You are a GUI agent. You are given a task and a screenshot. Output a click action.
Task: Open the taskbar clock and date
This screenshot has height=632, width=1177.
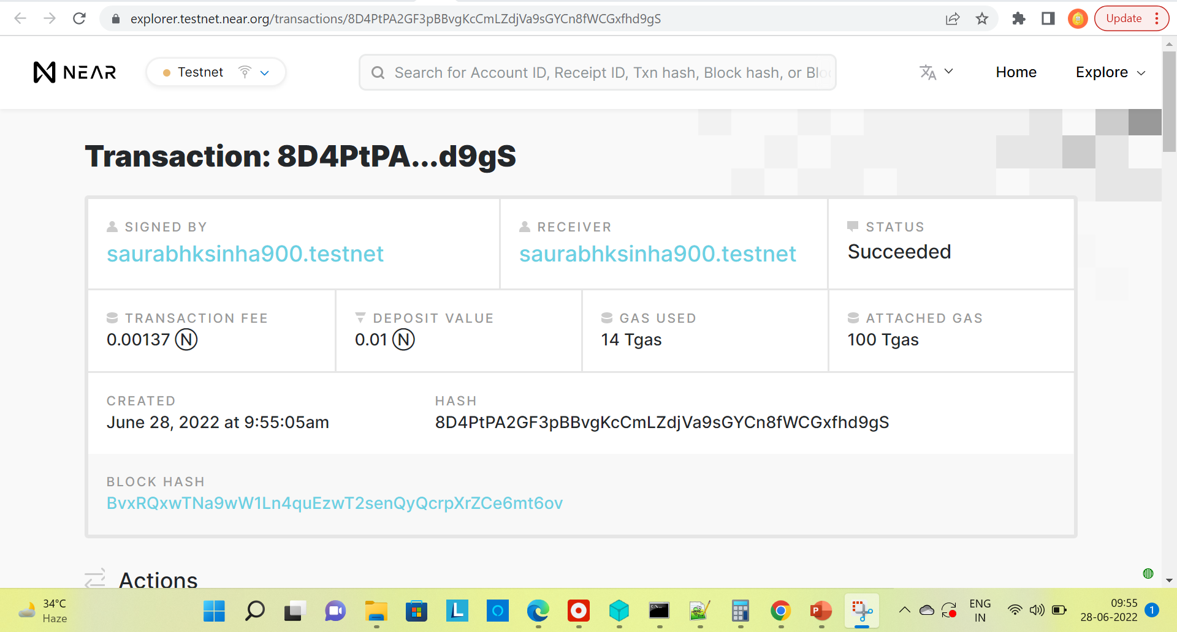pyautogui.click(x=1109, y=611)
